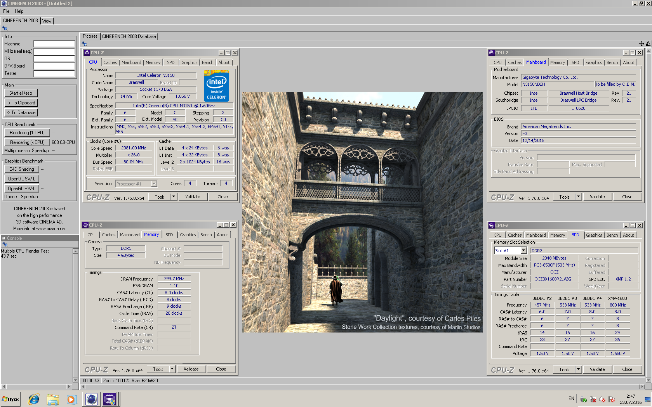652x407 pixels.
Task: Open the Slot #1 memory slot dropdown
Action: click(x=510, y=251)
